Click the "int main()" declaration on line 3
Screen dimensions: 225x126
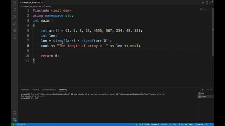[43, 21]
